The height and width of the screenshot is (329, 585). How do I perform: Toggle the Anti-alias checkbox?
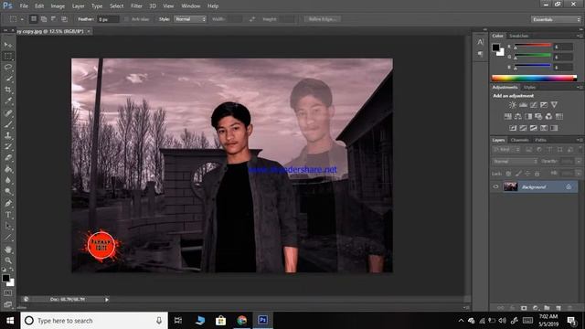(x=126, y=19)
